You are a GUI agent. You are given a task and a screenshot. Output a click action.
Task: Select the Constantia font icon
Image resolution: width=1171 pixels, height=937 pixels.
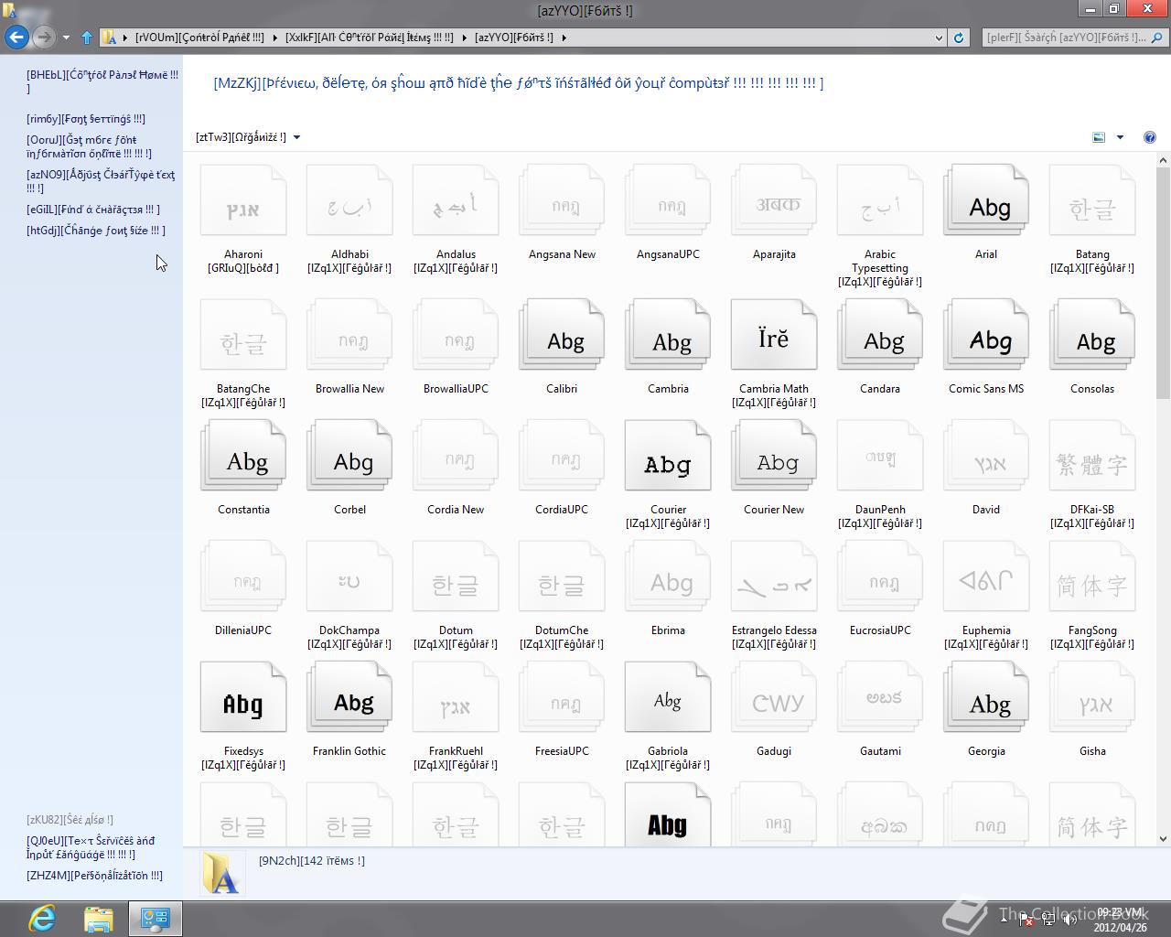[x=243, y=457]
